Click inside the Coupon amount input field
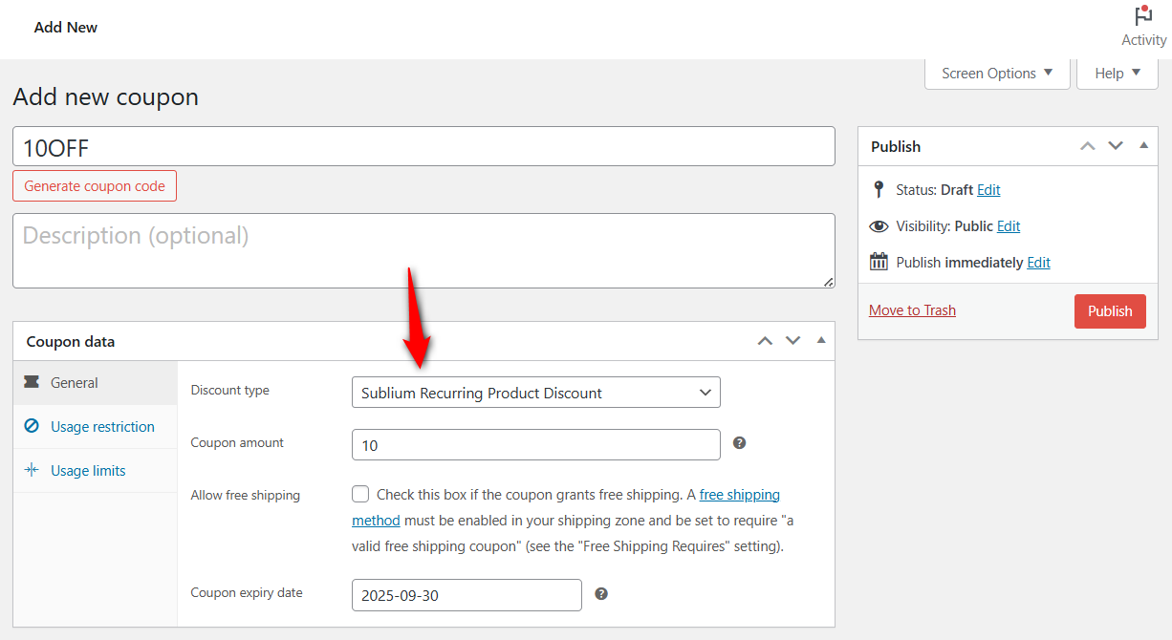The width and height of the screenshot is (1172, 640). click(535, 444)
